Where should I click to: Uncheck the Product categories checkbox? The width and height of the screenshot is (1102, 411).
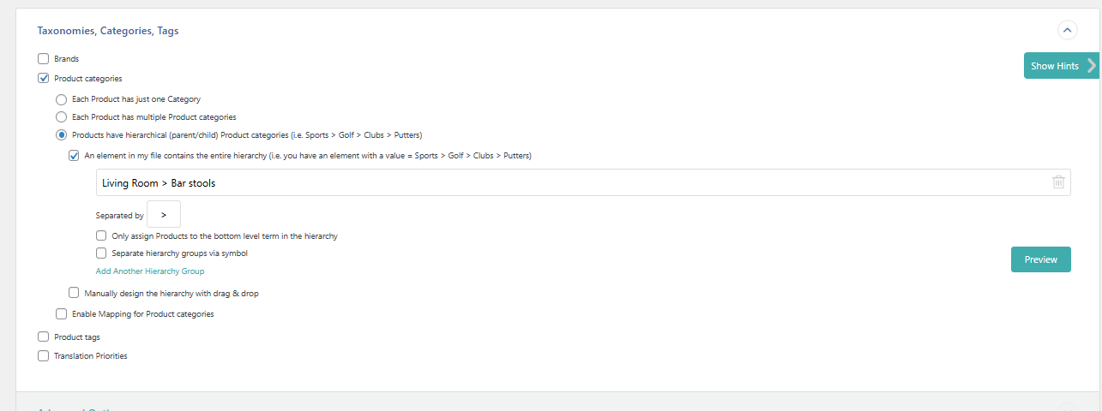pyautogui.click(x=44, y=79)
